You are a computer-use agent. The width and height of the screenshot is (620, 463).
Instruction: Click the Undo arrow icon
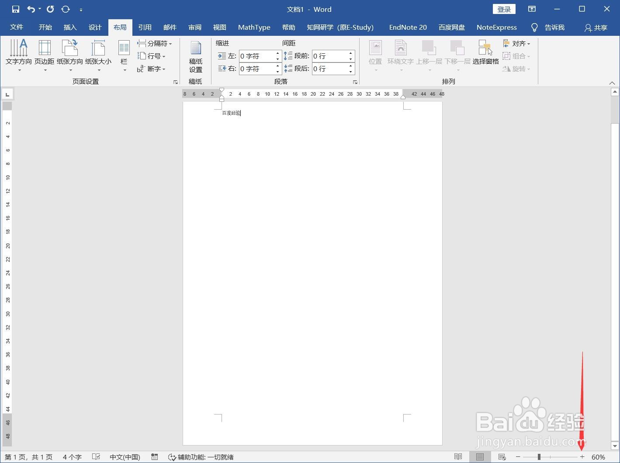coord(31,9)
